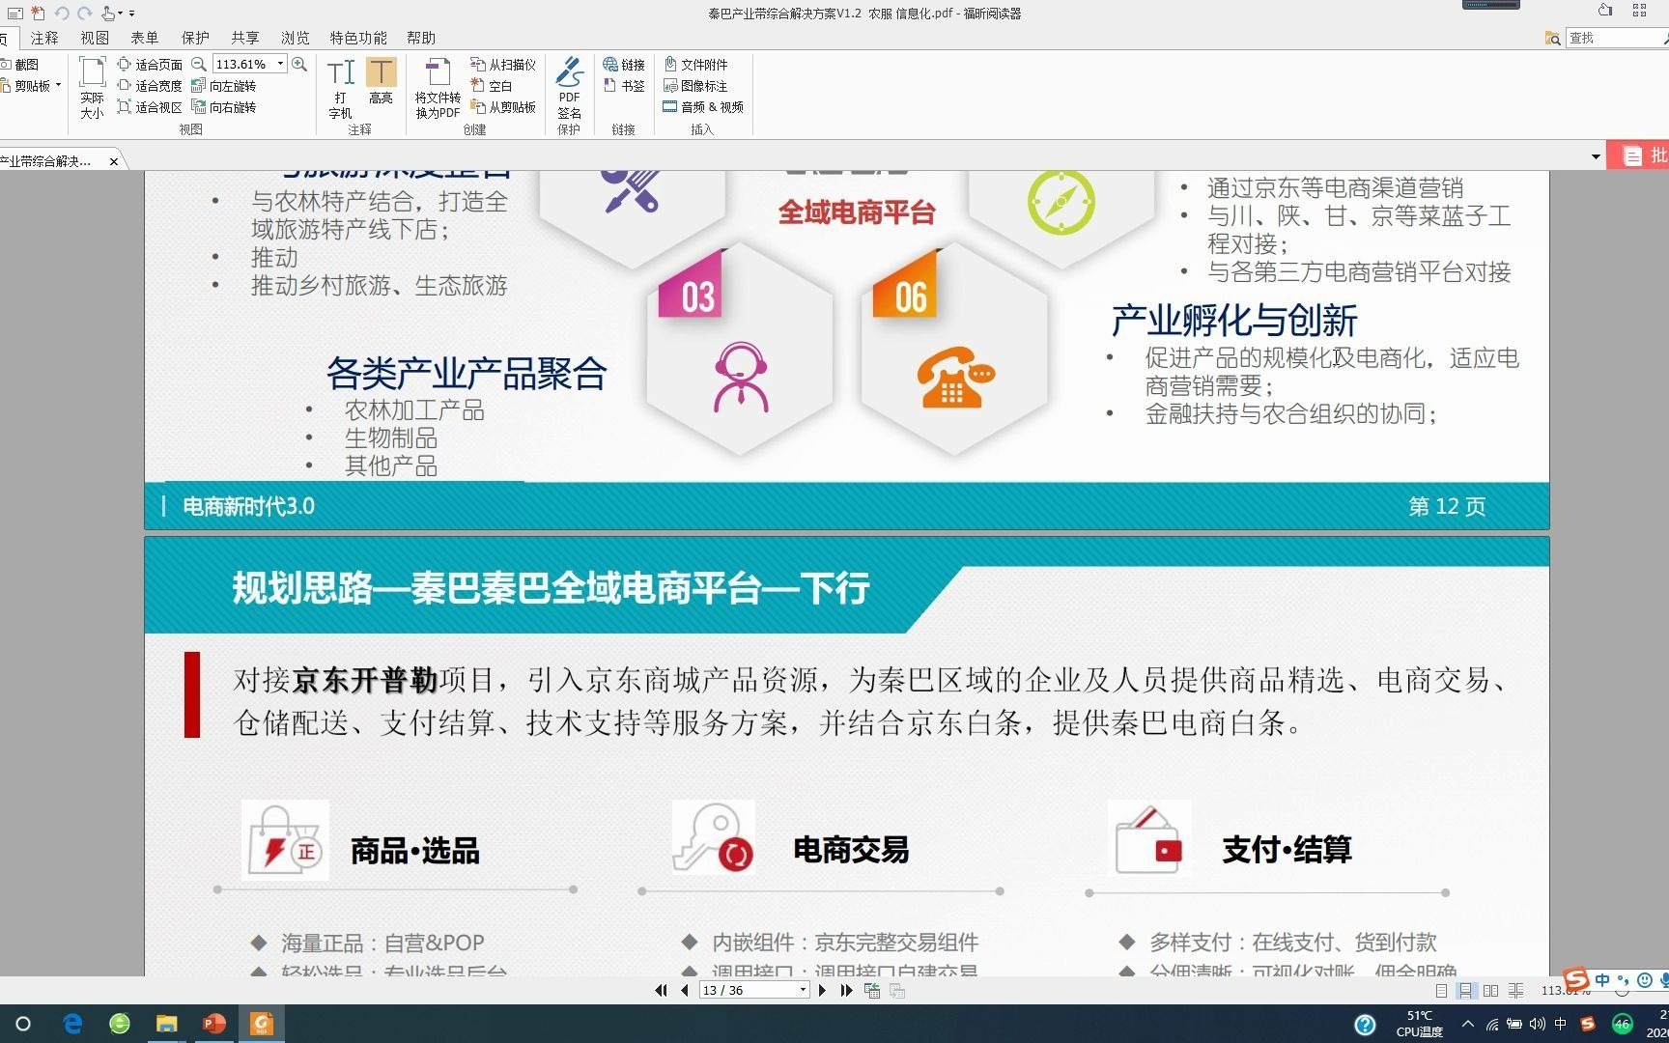Take a screenshot with the 截图 tool
1669x1043 pixels.
coord(24,64)
